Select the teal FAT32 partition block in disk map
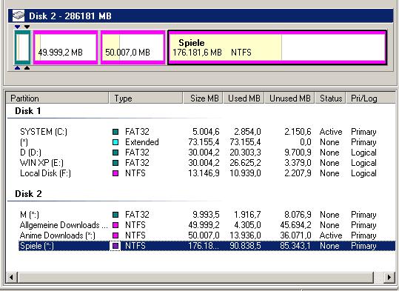Viewport: 399px width, 291px height. pos(23,47)
